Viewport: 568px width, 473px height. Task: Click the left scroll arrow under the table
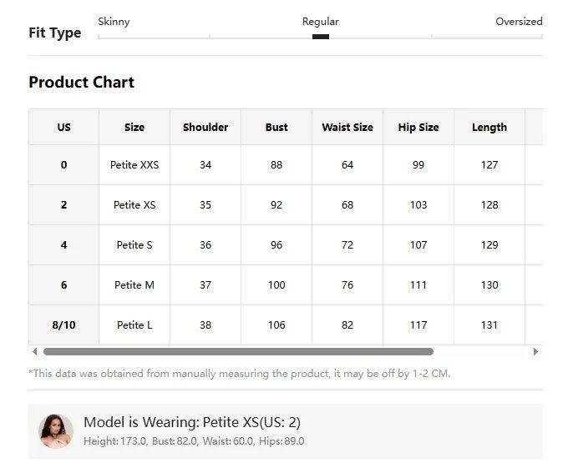coord(35,352)
